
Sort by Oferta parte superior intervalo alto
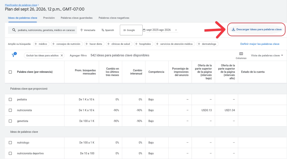226,72
